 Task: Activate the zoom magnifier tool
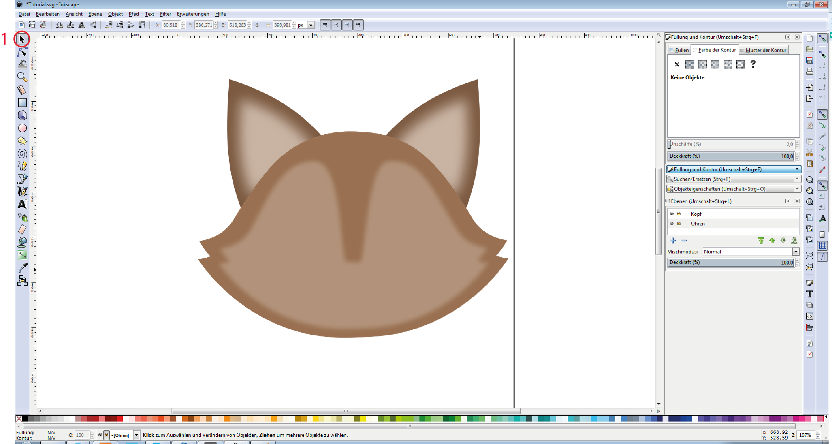pyautogui.click(x=22, y=77)
